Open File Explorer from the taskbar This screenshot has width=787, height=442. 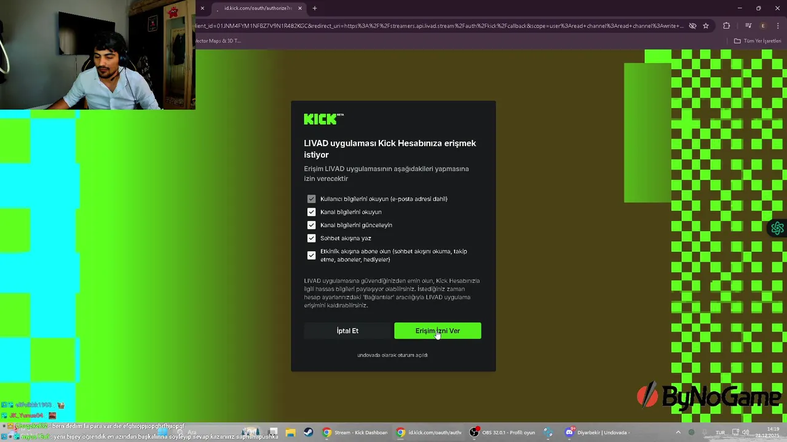[x=290, y=432]
